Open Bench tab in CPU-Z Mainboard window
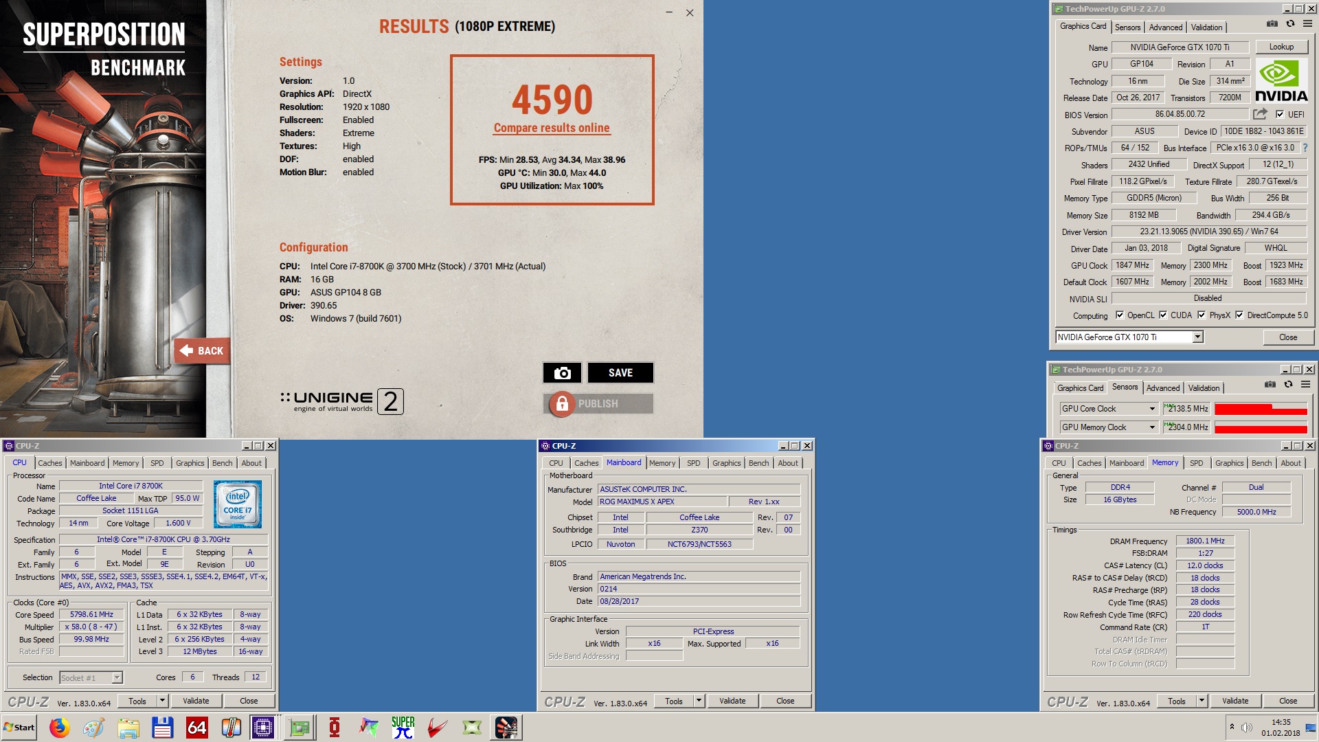Screen dimensions: 1319x742 click(758, 463)
